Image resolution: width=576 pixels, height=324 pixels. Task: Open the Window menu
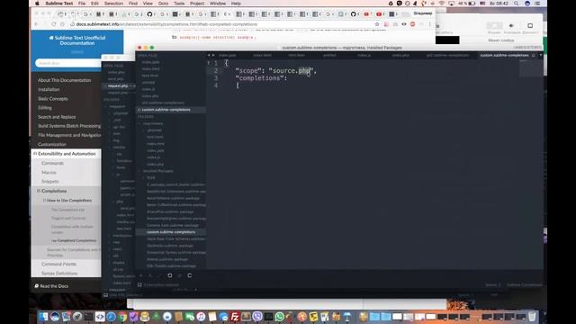pos(218,4)
